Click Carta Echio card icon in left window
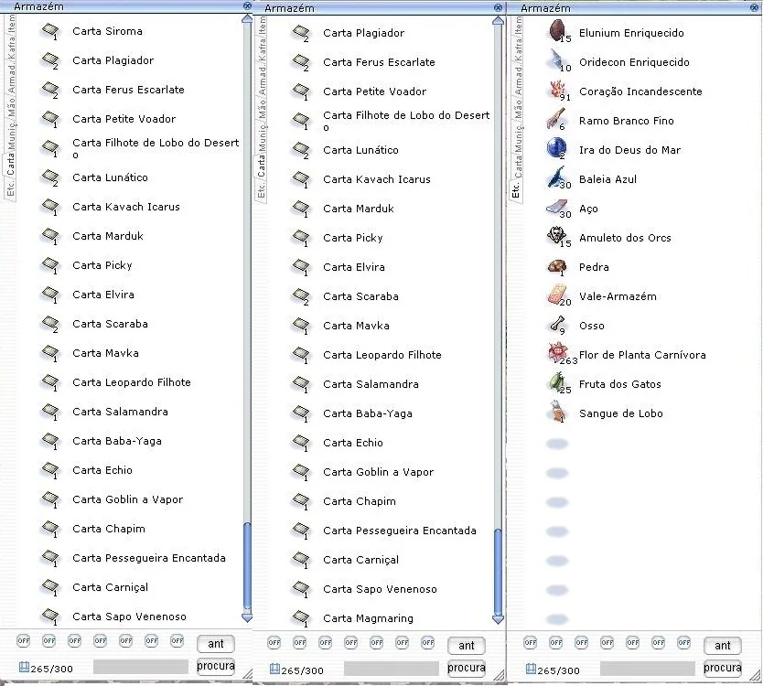 tap(50, 470)
